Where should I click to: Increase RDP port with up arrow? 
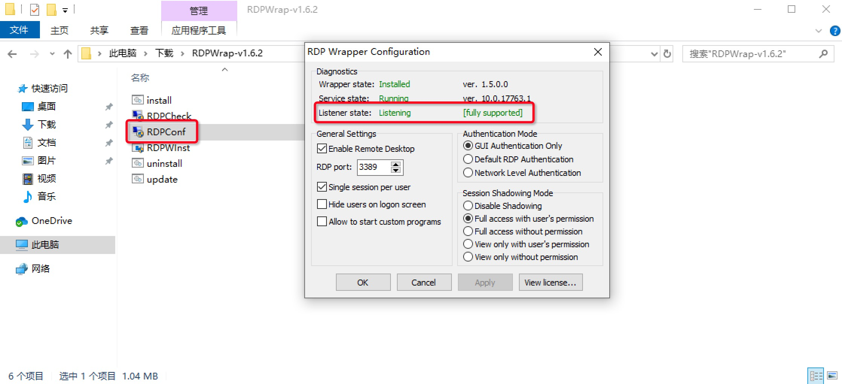pos(396,164)
